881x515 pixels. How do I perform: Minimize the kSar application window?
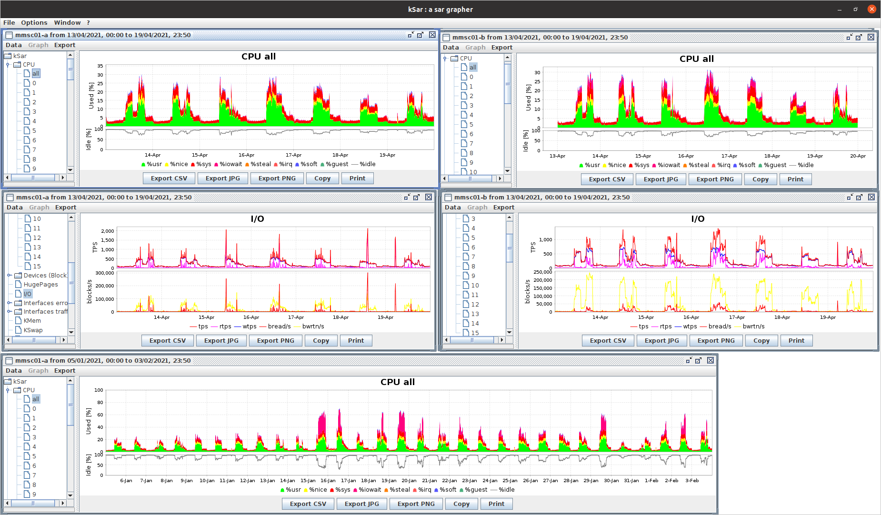pyautogui.click(x=840, y=9)
